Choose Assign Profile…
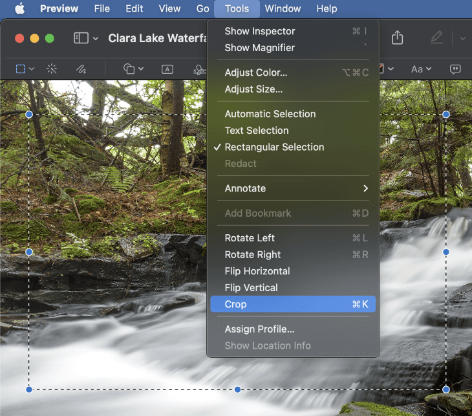472x416 pixels. pyautogui.click(x=293, y=329)
